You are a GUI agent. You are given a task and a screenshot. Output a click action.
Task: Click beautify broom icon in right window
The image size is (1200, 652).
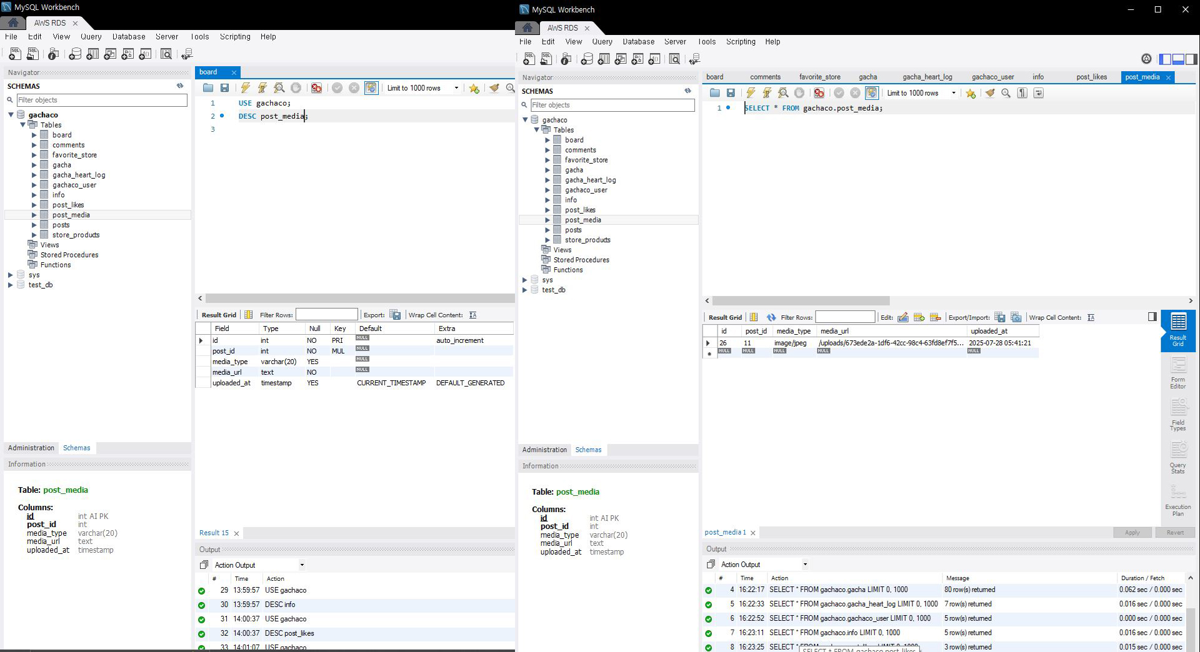click(989, 93)
